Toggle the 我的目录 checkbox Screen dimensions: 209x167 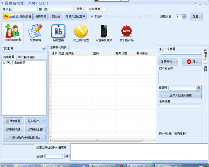click(x=8, y=63)
